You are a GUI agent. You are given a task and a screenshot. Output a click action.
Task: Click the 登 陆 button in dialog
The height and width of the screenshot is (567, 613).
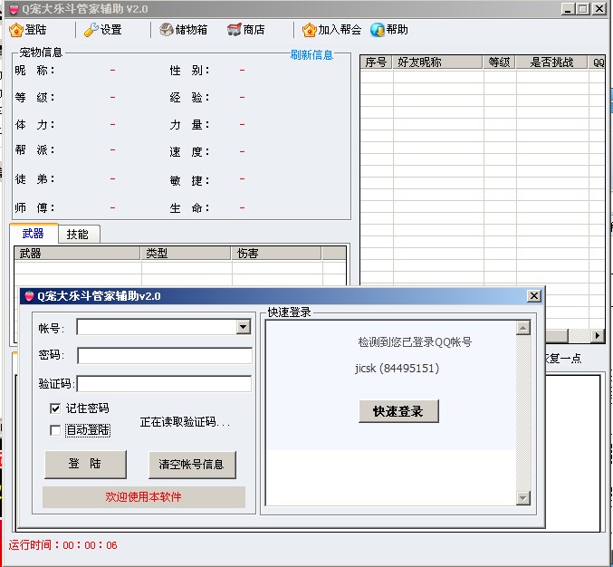point(86,464)
